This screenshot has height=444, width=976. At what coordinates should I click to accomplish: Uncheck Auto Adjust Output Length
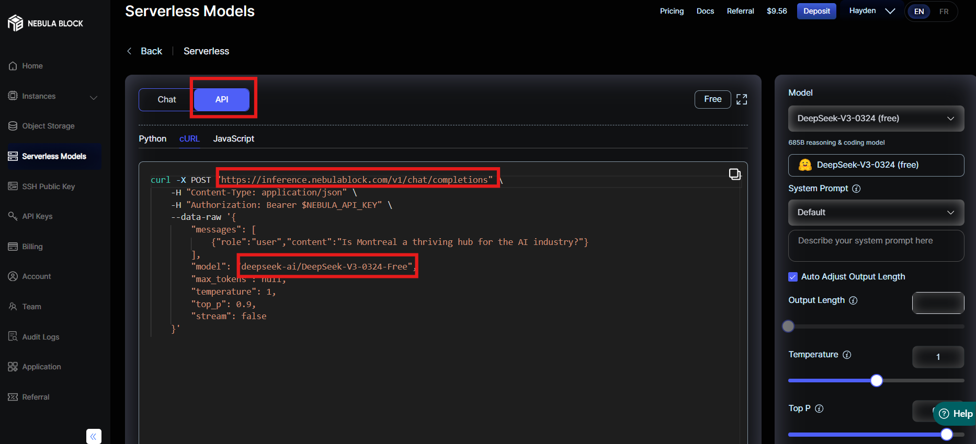793,277
